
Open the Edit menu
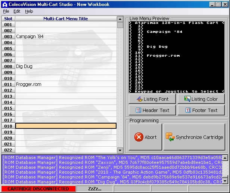pos(17,11)
